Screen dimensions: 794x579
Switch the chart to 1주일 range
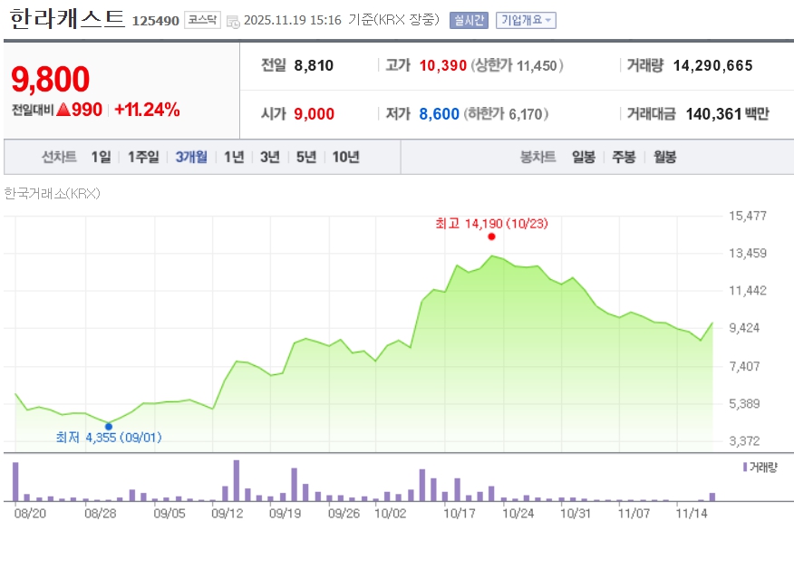[x=143, y=157]
